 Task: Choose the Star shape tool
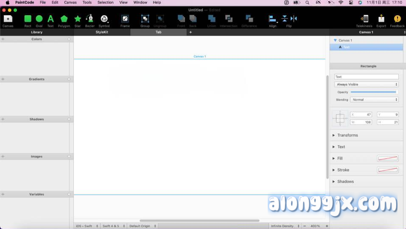click(78, 19)
